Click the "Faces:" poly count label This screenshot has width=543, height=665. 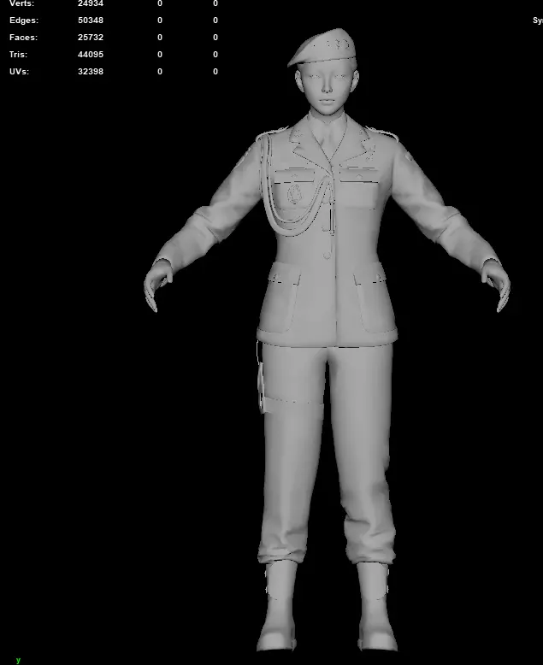pyautogui.click(x=23, y=38)
